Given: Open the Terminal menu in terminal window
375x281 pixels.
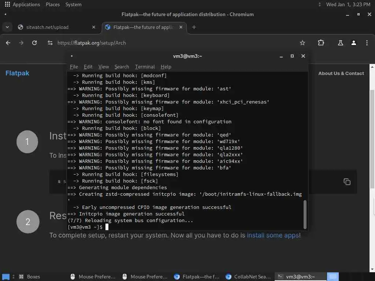Looking at the screenshot, I should (x=145, y=67).
